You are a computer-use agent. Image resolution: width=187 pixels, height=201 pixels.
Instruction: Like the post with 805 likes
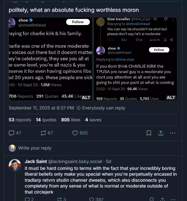pos(75,133)
